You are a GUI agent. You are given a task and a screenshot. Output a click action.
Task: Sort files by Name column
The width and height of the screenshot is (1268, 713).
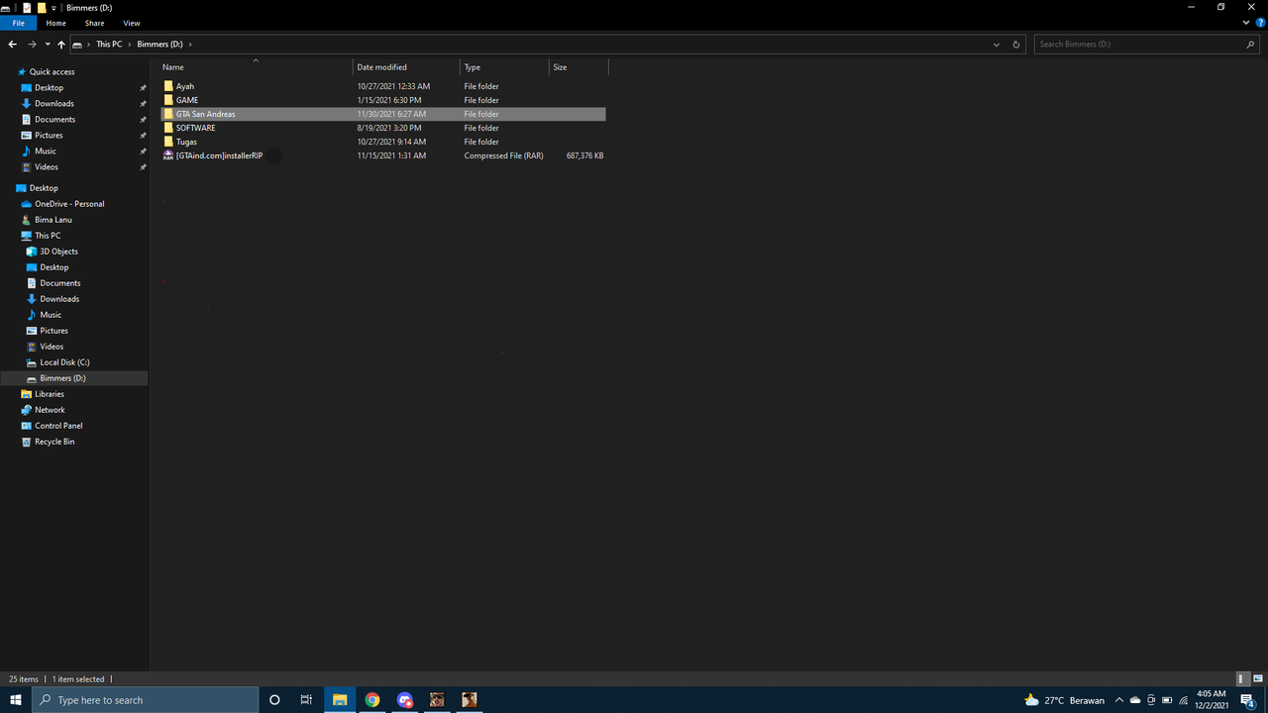click(x=256, y=67)
